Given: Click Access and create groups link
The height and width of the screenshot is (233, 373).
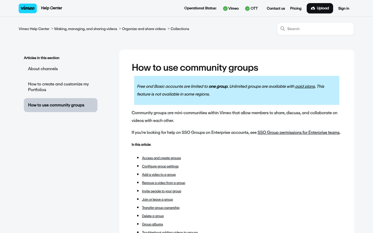Looking at the screenshot, I should coord(161,158).
